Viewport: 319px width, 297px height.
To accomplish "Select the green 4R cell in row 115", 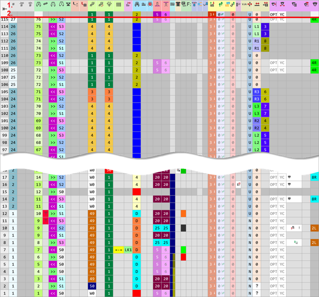I will pyautogui.click(x=314, y=20).
